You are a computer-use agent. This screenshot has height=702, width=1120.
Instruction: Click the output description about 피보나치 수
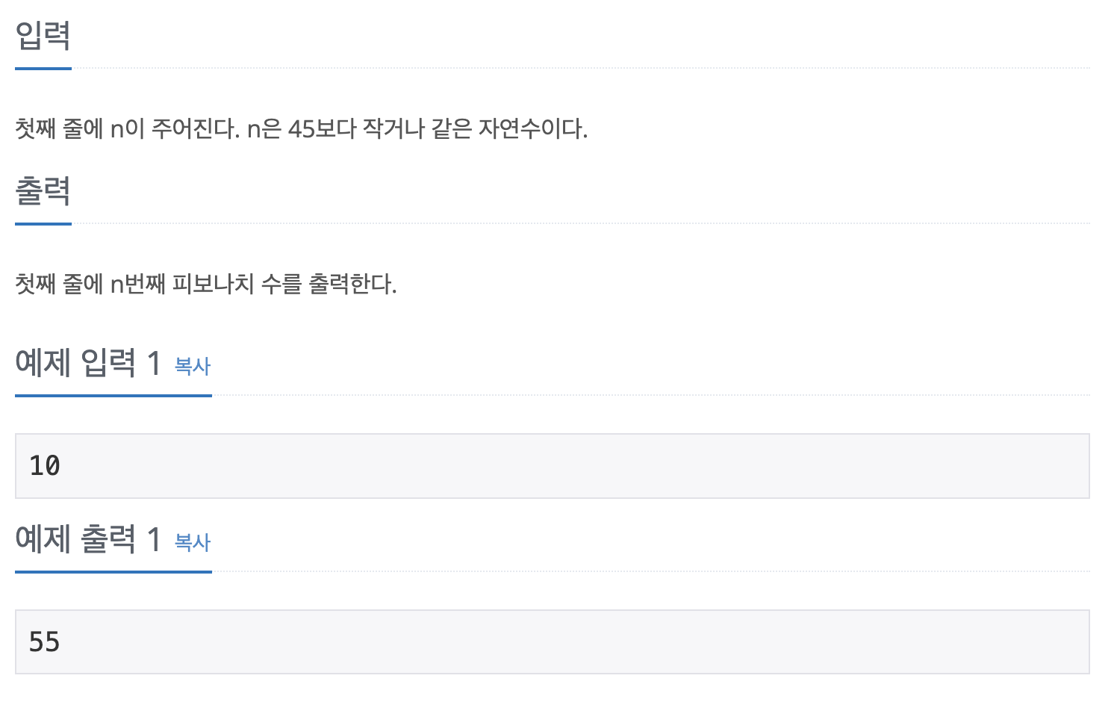[206, 285]
